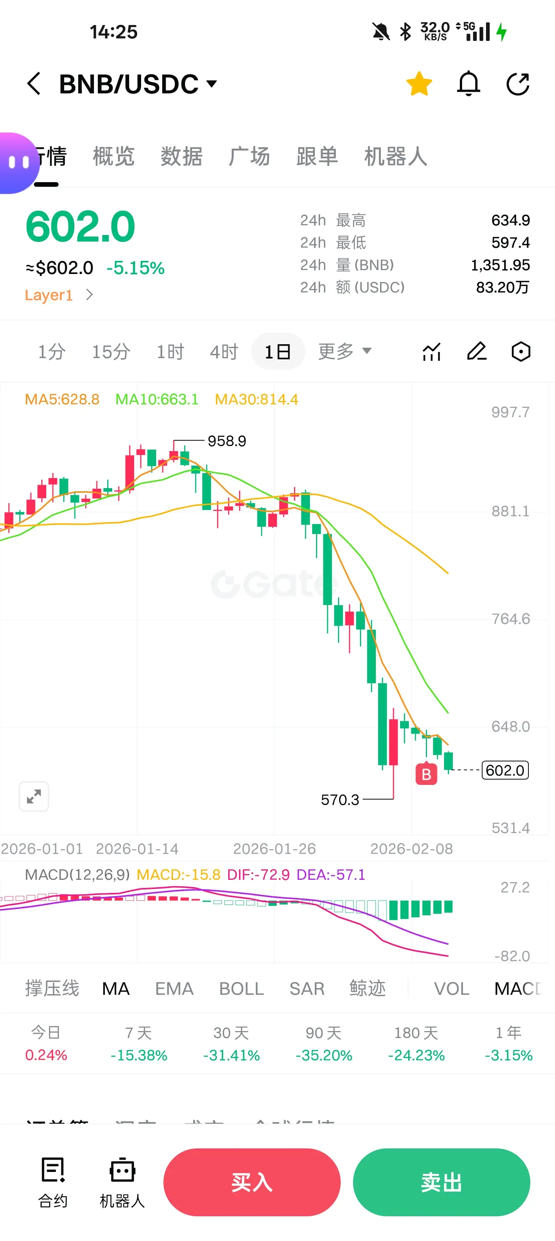Select the pencil drawing tool
The width and height of the screenshot is (555, 1241).
[x=476, y=351]
